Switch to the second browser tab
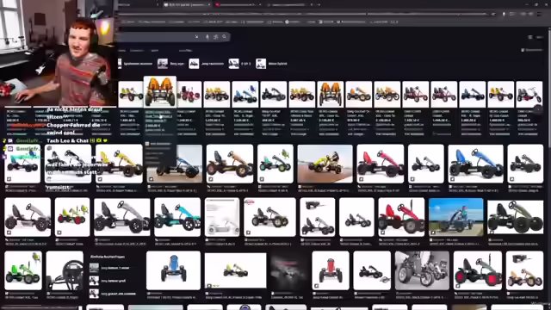 [188, 4]
